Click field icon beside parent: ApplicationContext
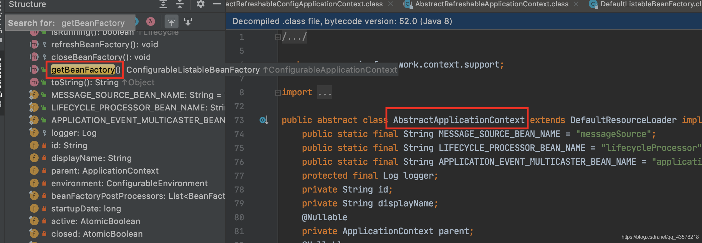The height and width of the screenshot is (243, 702). pyautogui.click(x=34, y=171)
